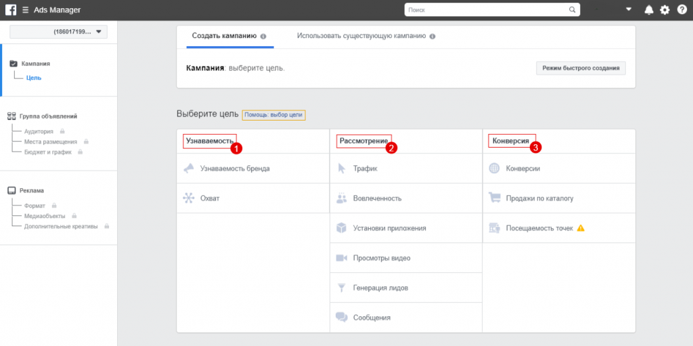Click the chat bubbles icon for Сообщения
Screen dimensions: 693x346
point(342,318)
